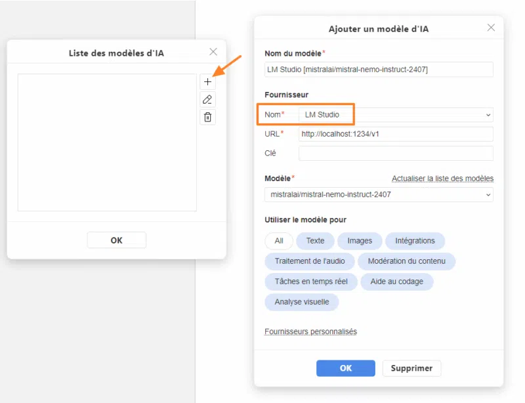Screen dimensions: 525x403
Task: Click Actualiser la liste des modèles link
Action: (442, 179)
